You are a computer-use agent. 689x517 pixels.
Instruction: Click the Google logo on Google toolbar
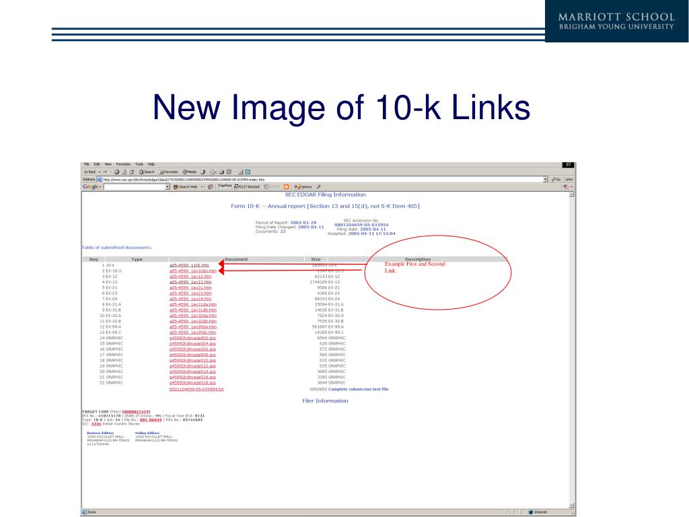click(91, 187)
